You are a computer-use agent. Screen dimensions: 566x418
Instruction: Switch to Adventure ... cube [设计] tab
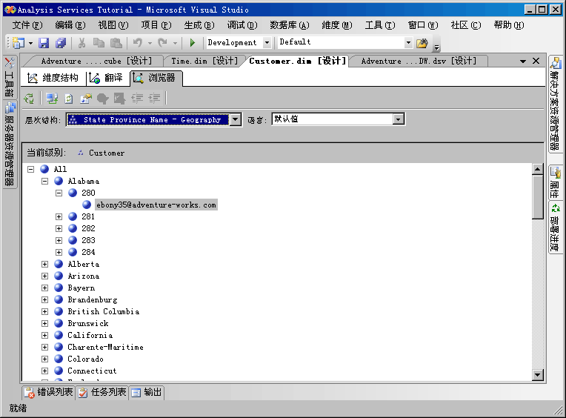[96, 61]
